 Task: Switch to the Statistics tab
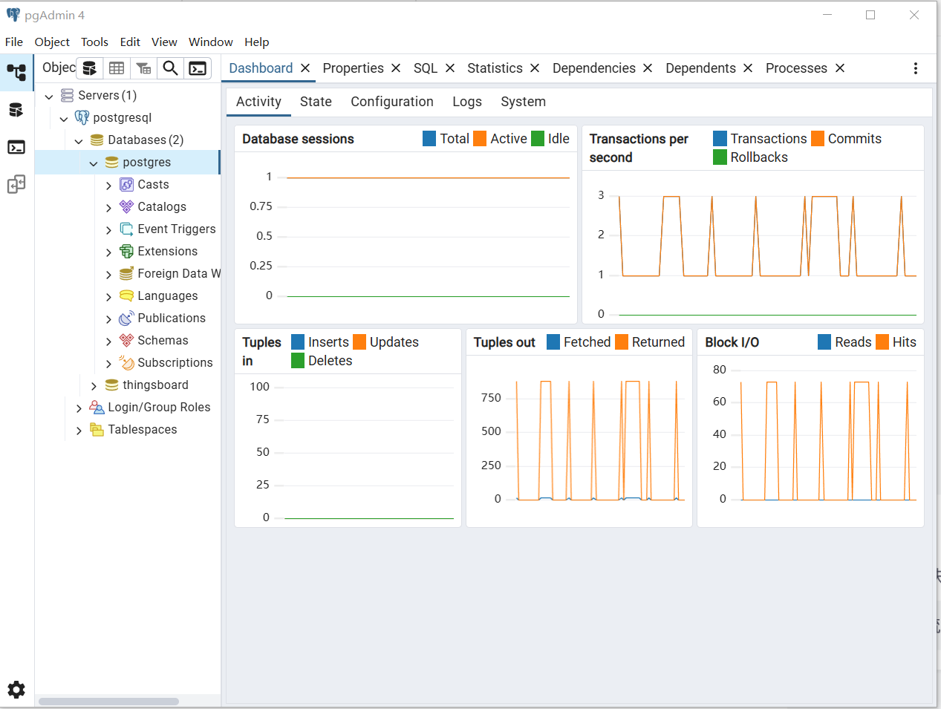[x=495, y=68]
